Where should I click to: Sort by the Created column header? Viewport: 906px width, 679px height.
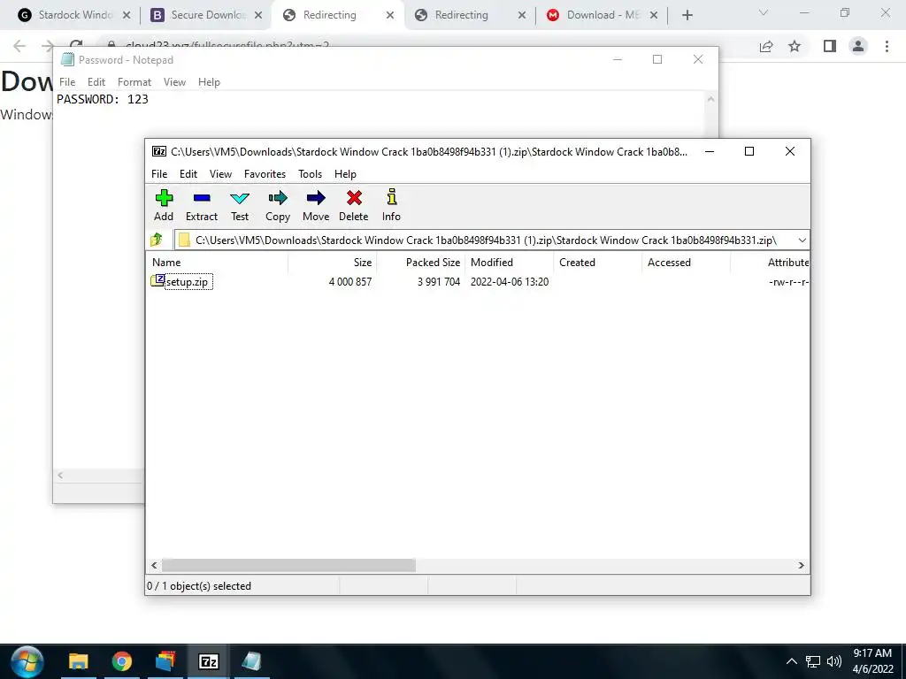pyautogui.click(x=597, y=262)
